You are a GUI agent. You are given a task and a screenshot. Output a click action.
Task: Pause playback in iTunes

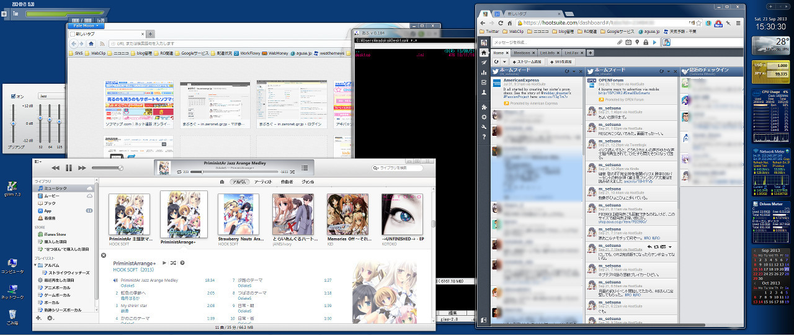coord(68,167)
